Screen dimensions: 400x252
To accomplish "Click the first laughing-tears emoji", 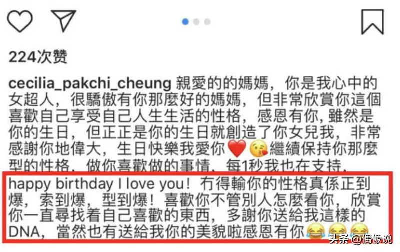I will [x=316, y=231].
